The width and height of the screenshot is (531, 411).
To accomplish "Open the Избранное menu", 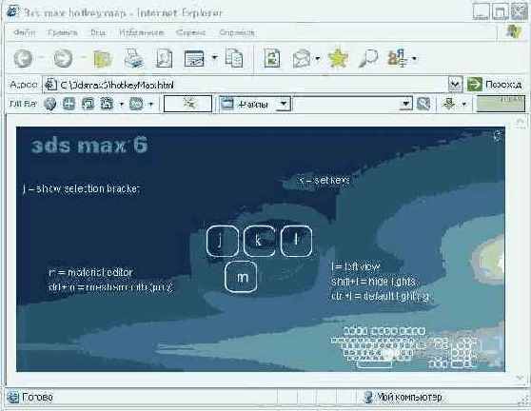I will [x=141, y=33].
